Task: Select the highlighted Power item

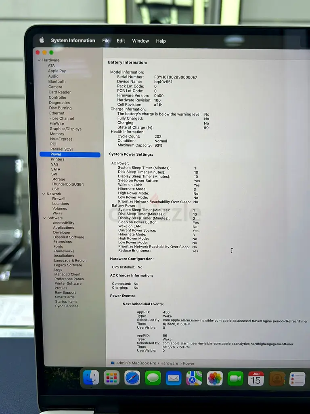Action: coord(70,154)
